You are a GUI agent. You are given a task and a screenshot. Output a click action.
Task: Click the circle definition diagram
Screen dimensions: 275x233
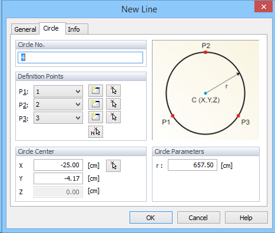click(206, 90)
